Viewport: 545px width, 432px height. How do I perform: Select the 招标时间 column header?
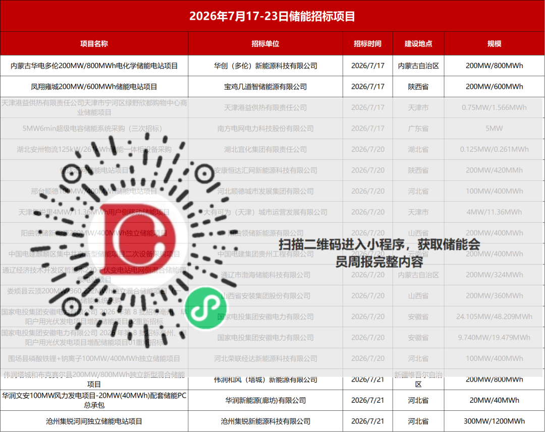[x=367, y=44]
